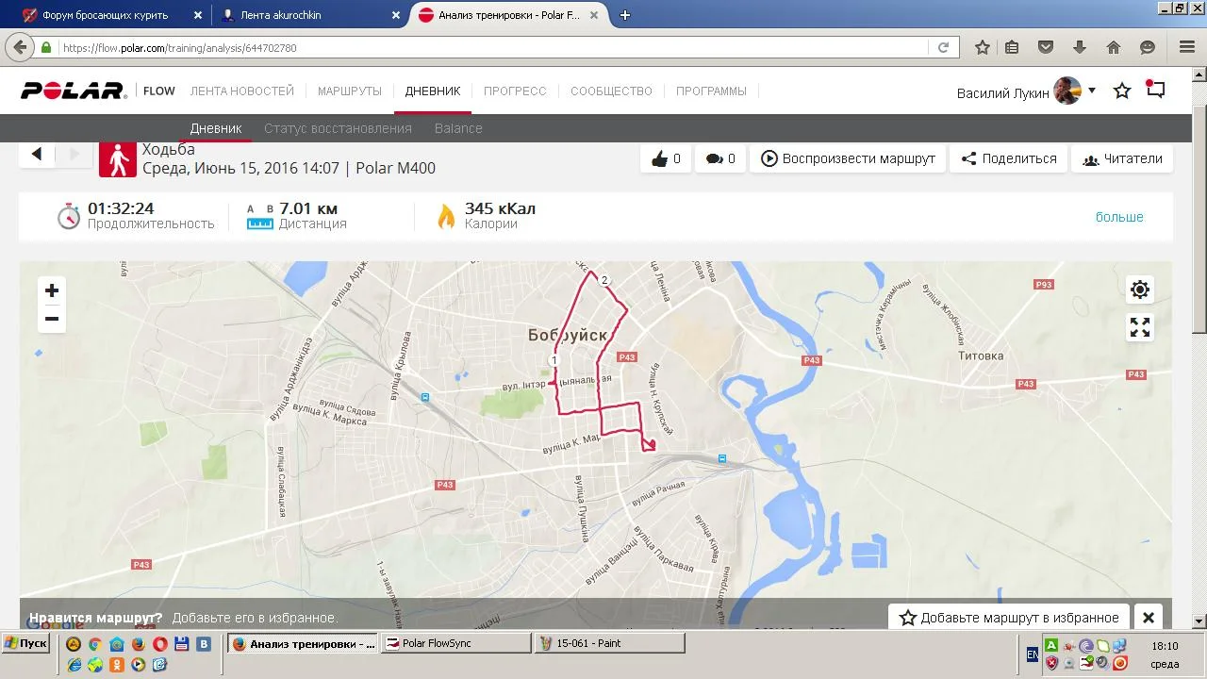Open the 'Прогресс' menu

[515, 91]
